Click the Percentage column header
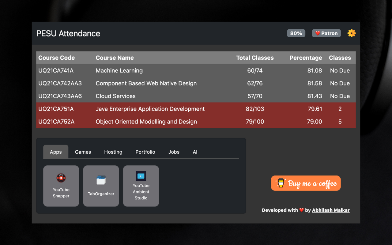The width and height of the screenshot is (392, 245). tap(306, 58)
